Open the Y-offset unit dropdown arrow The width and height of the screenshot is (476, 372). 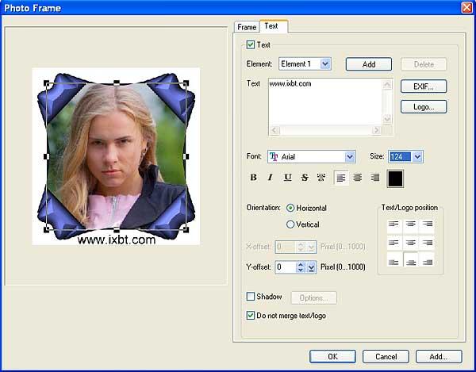pyautogui.click(x=311, y=267)
